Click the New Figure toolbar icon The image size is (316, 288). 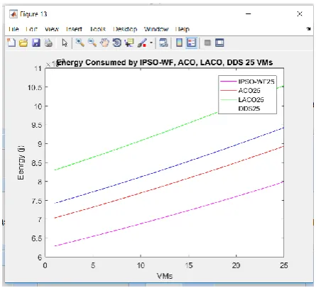click(x=11, y=43)
